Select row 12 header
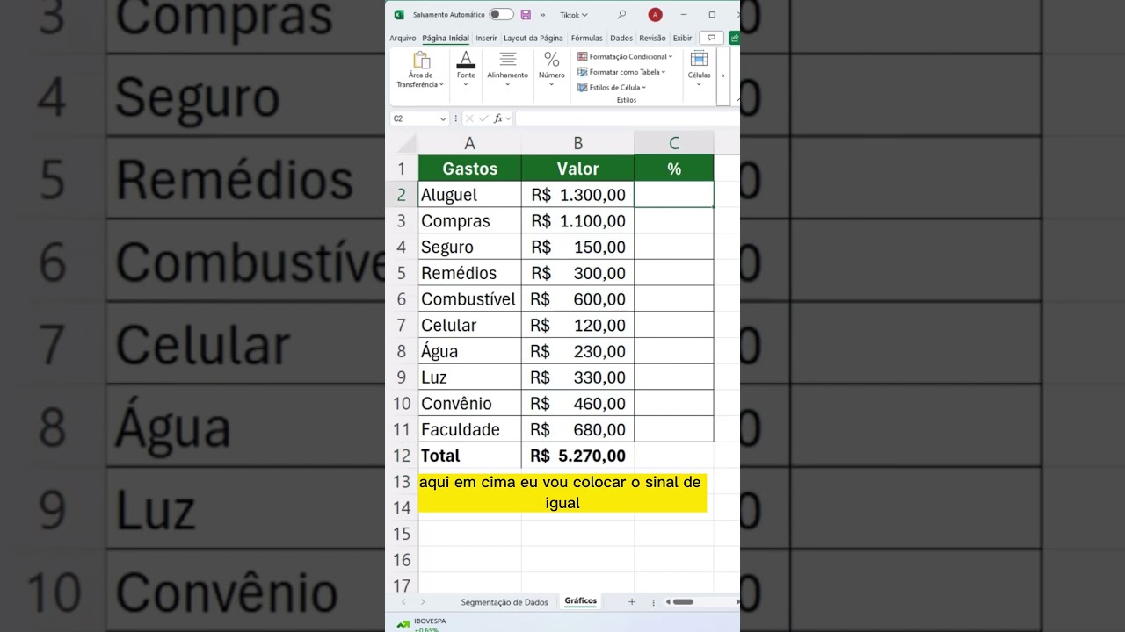1125x632 pixels. 402,456
